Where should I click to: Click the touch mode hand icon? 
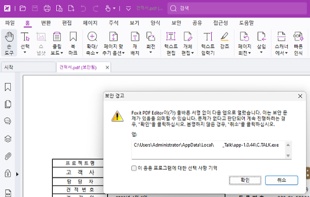tap(108, 8)
